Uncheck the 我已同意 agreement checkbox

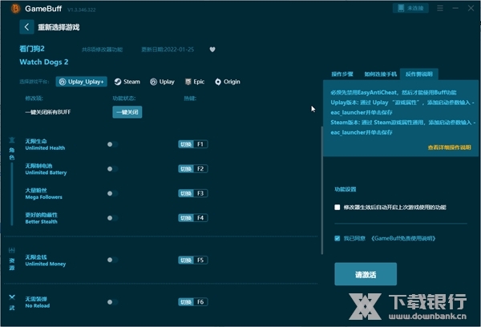[338, 238]
